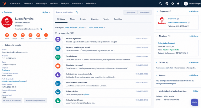Switch to the Notas tab

[x=72, y=19]
